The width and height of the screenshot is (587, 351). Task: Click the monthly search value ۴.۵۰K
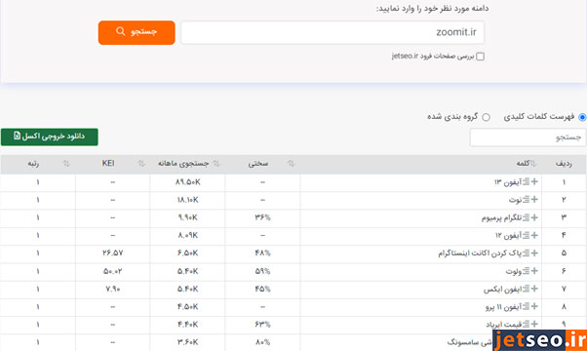(x=188, y=307)
